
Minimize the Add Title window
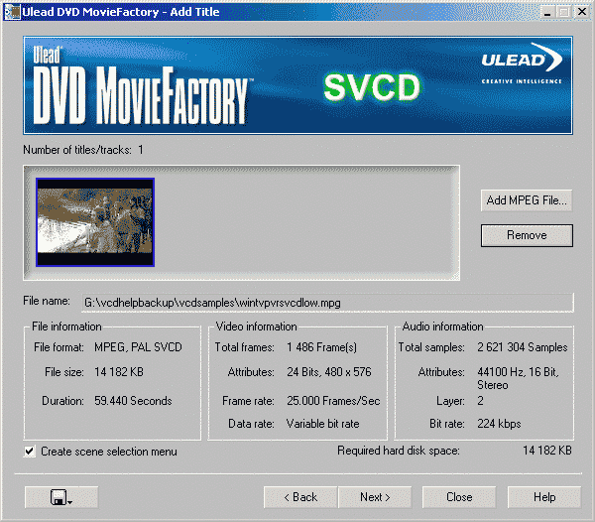coord(547,12)
